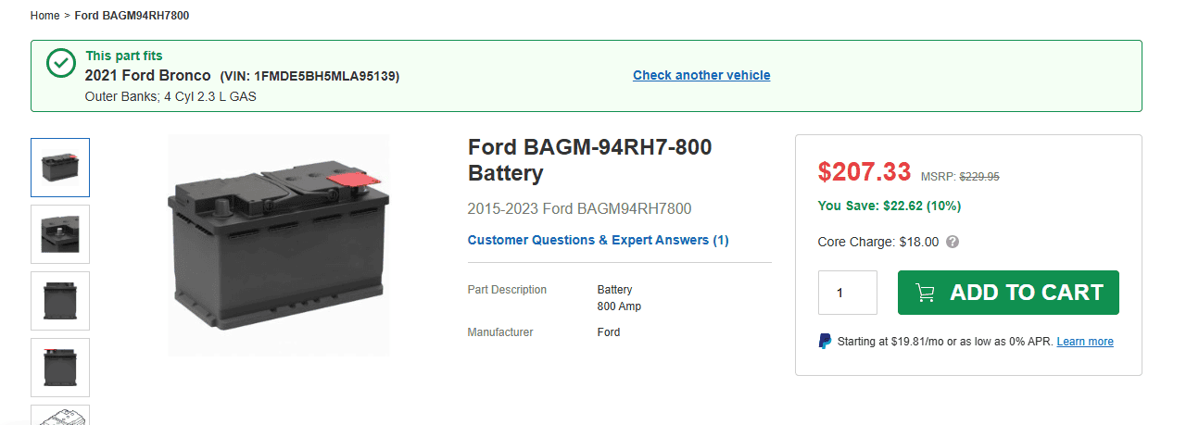Add the battery to cart
The image size is (1199, 425).
tap(1008, 293)
